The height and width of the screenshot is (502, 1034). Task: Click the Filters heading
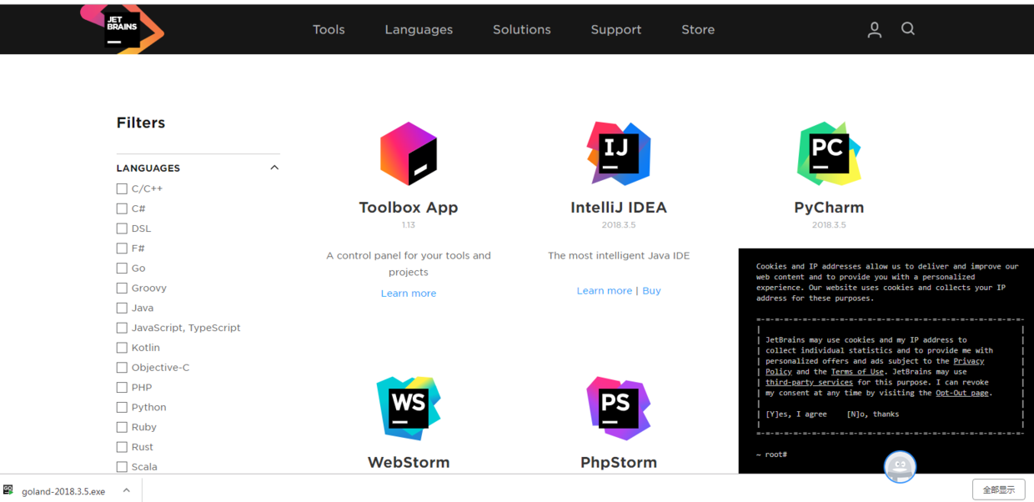(x=141, y=123)
